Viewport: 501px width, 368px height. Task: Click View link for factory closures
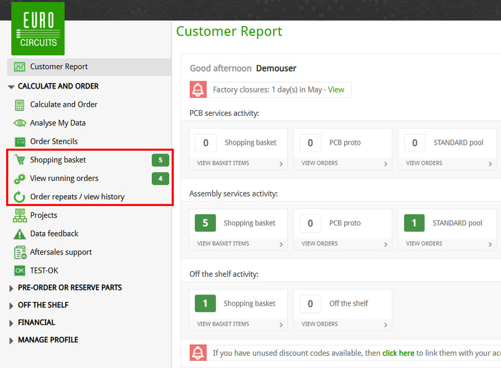tap(336, 90)
